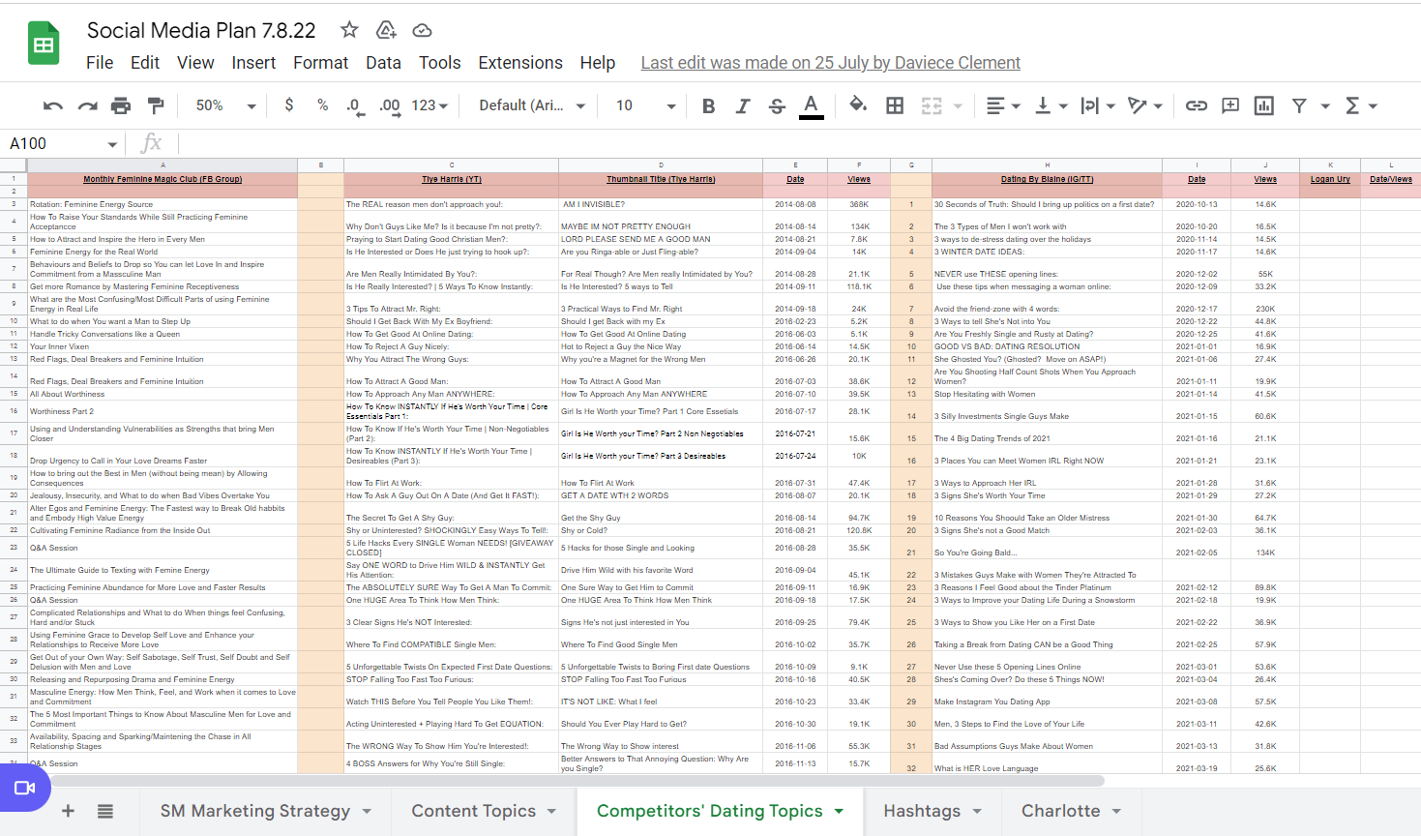Viewport: 1421px width, 836px height.
Task: Open the Borders tool
Action: tap(895, 105)
